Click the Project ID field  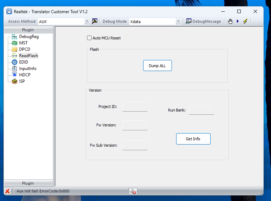[135, 107]
